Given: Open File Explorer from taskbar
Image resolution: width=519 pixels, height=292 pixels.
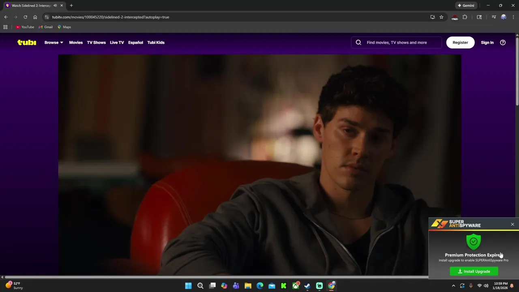Looking at the screenshot, I should [248, 286].
